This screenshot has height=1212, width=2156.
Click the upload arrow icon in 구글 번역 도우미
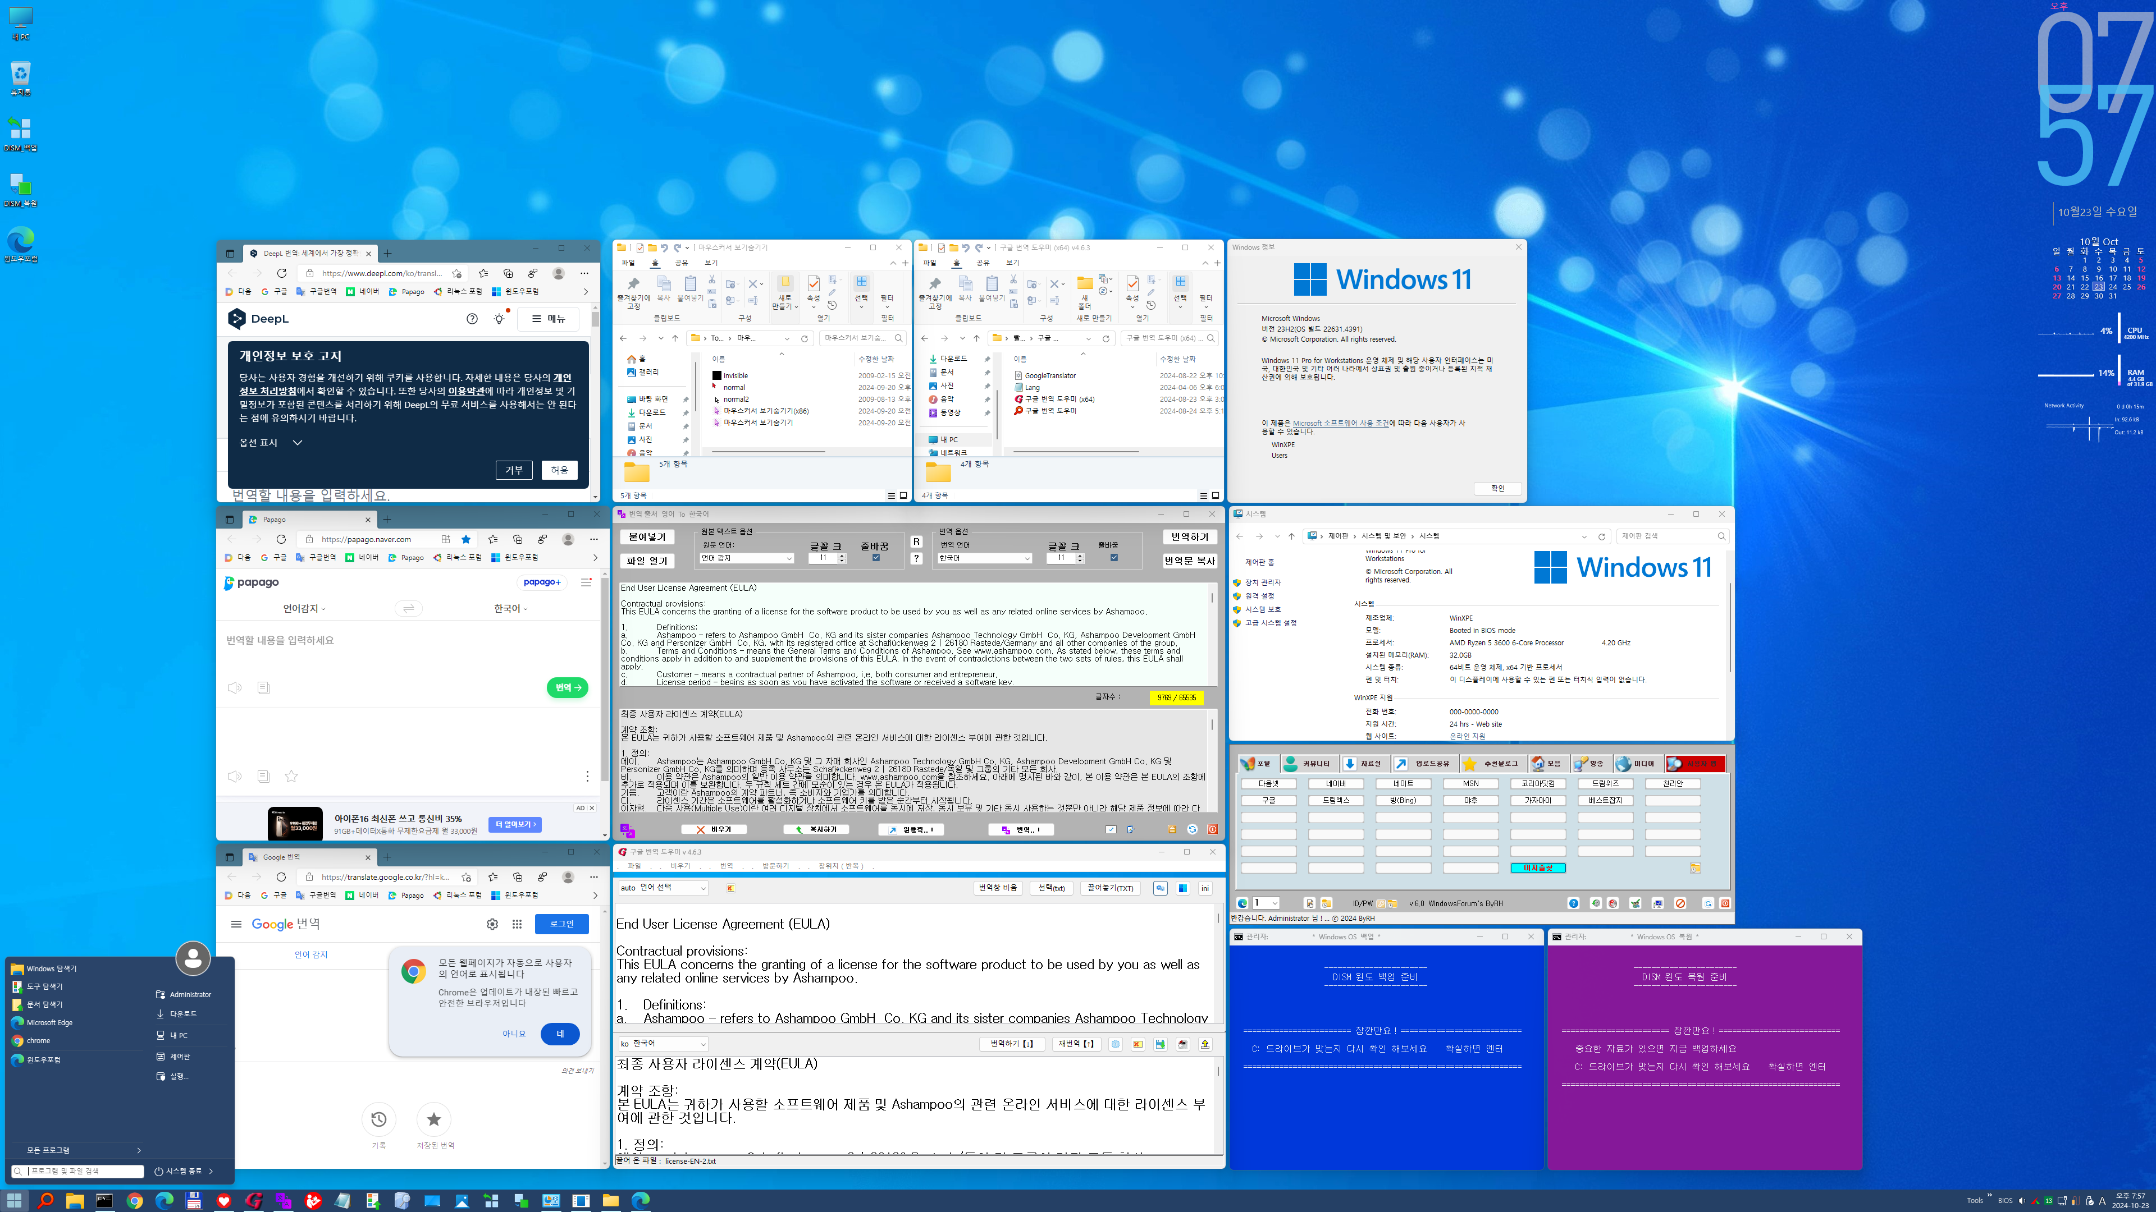[x=1205, y=1044]
